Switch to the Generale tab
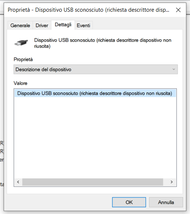 (20, 25)
